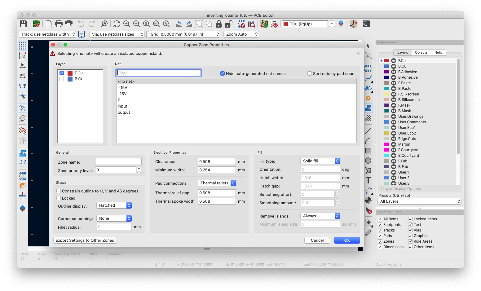
Task: Open the Pad connections dropdown
Action: click(x=217, y=183)
